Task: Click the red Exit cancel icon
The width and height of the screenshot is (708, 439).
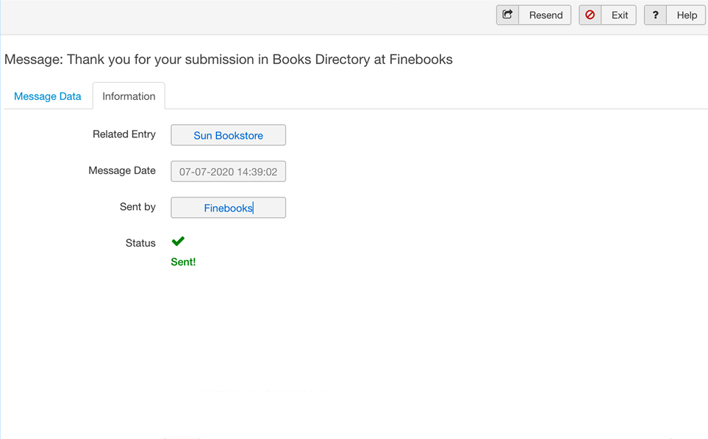Action: tap(590, 15)
